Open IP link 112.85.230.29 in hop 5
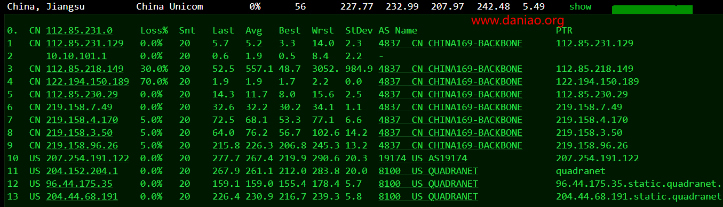The height and width of the screenshot is (207, 723). [83, 94]
